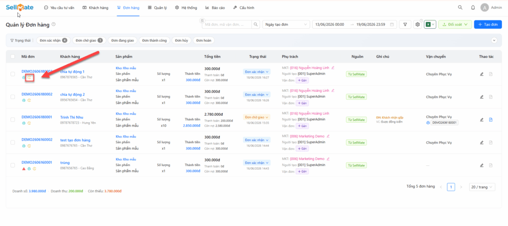Viewport: 508px width, 226px height.
Task: Click help icon next to Quản lý Đơn hàng
Action: pyautogui.click(x=54, y=24)
